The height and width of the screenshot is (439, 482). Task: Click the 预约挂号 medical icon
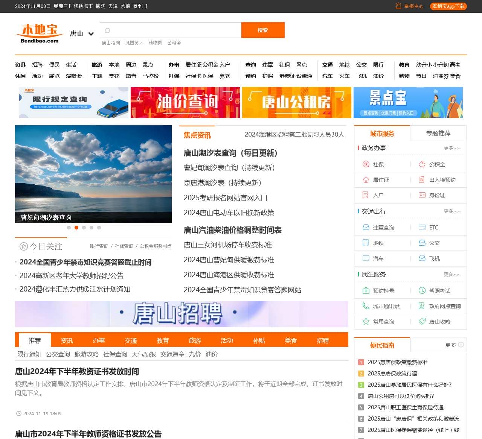[x=366, y=291]
